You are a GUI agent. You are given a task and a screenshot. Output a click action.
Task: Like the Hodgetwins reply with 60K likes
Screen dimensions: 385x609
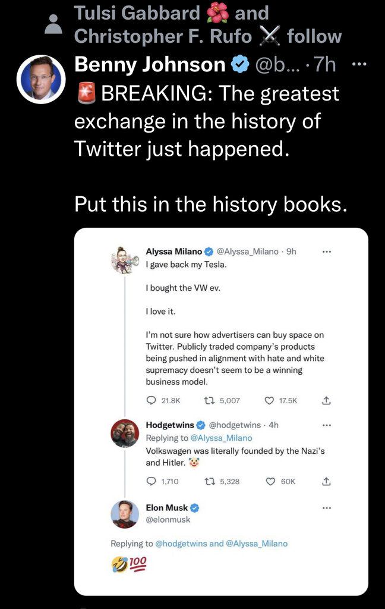point(270,482)
